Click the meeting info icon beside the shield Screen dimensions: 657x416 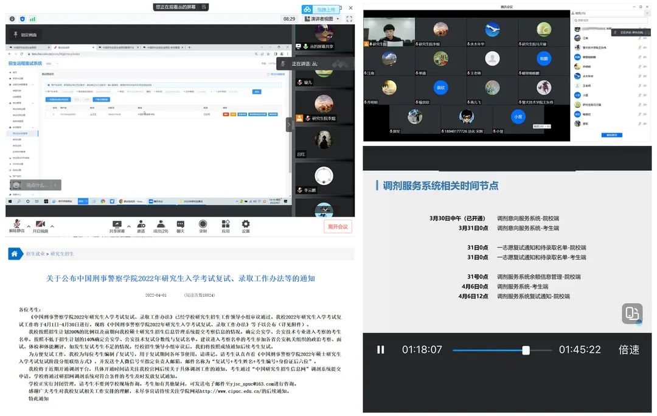tap(12, 19)
